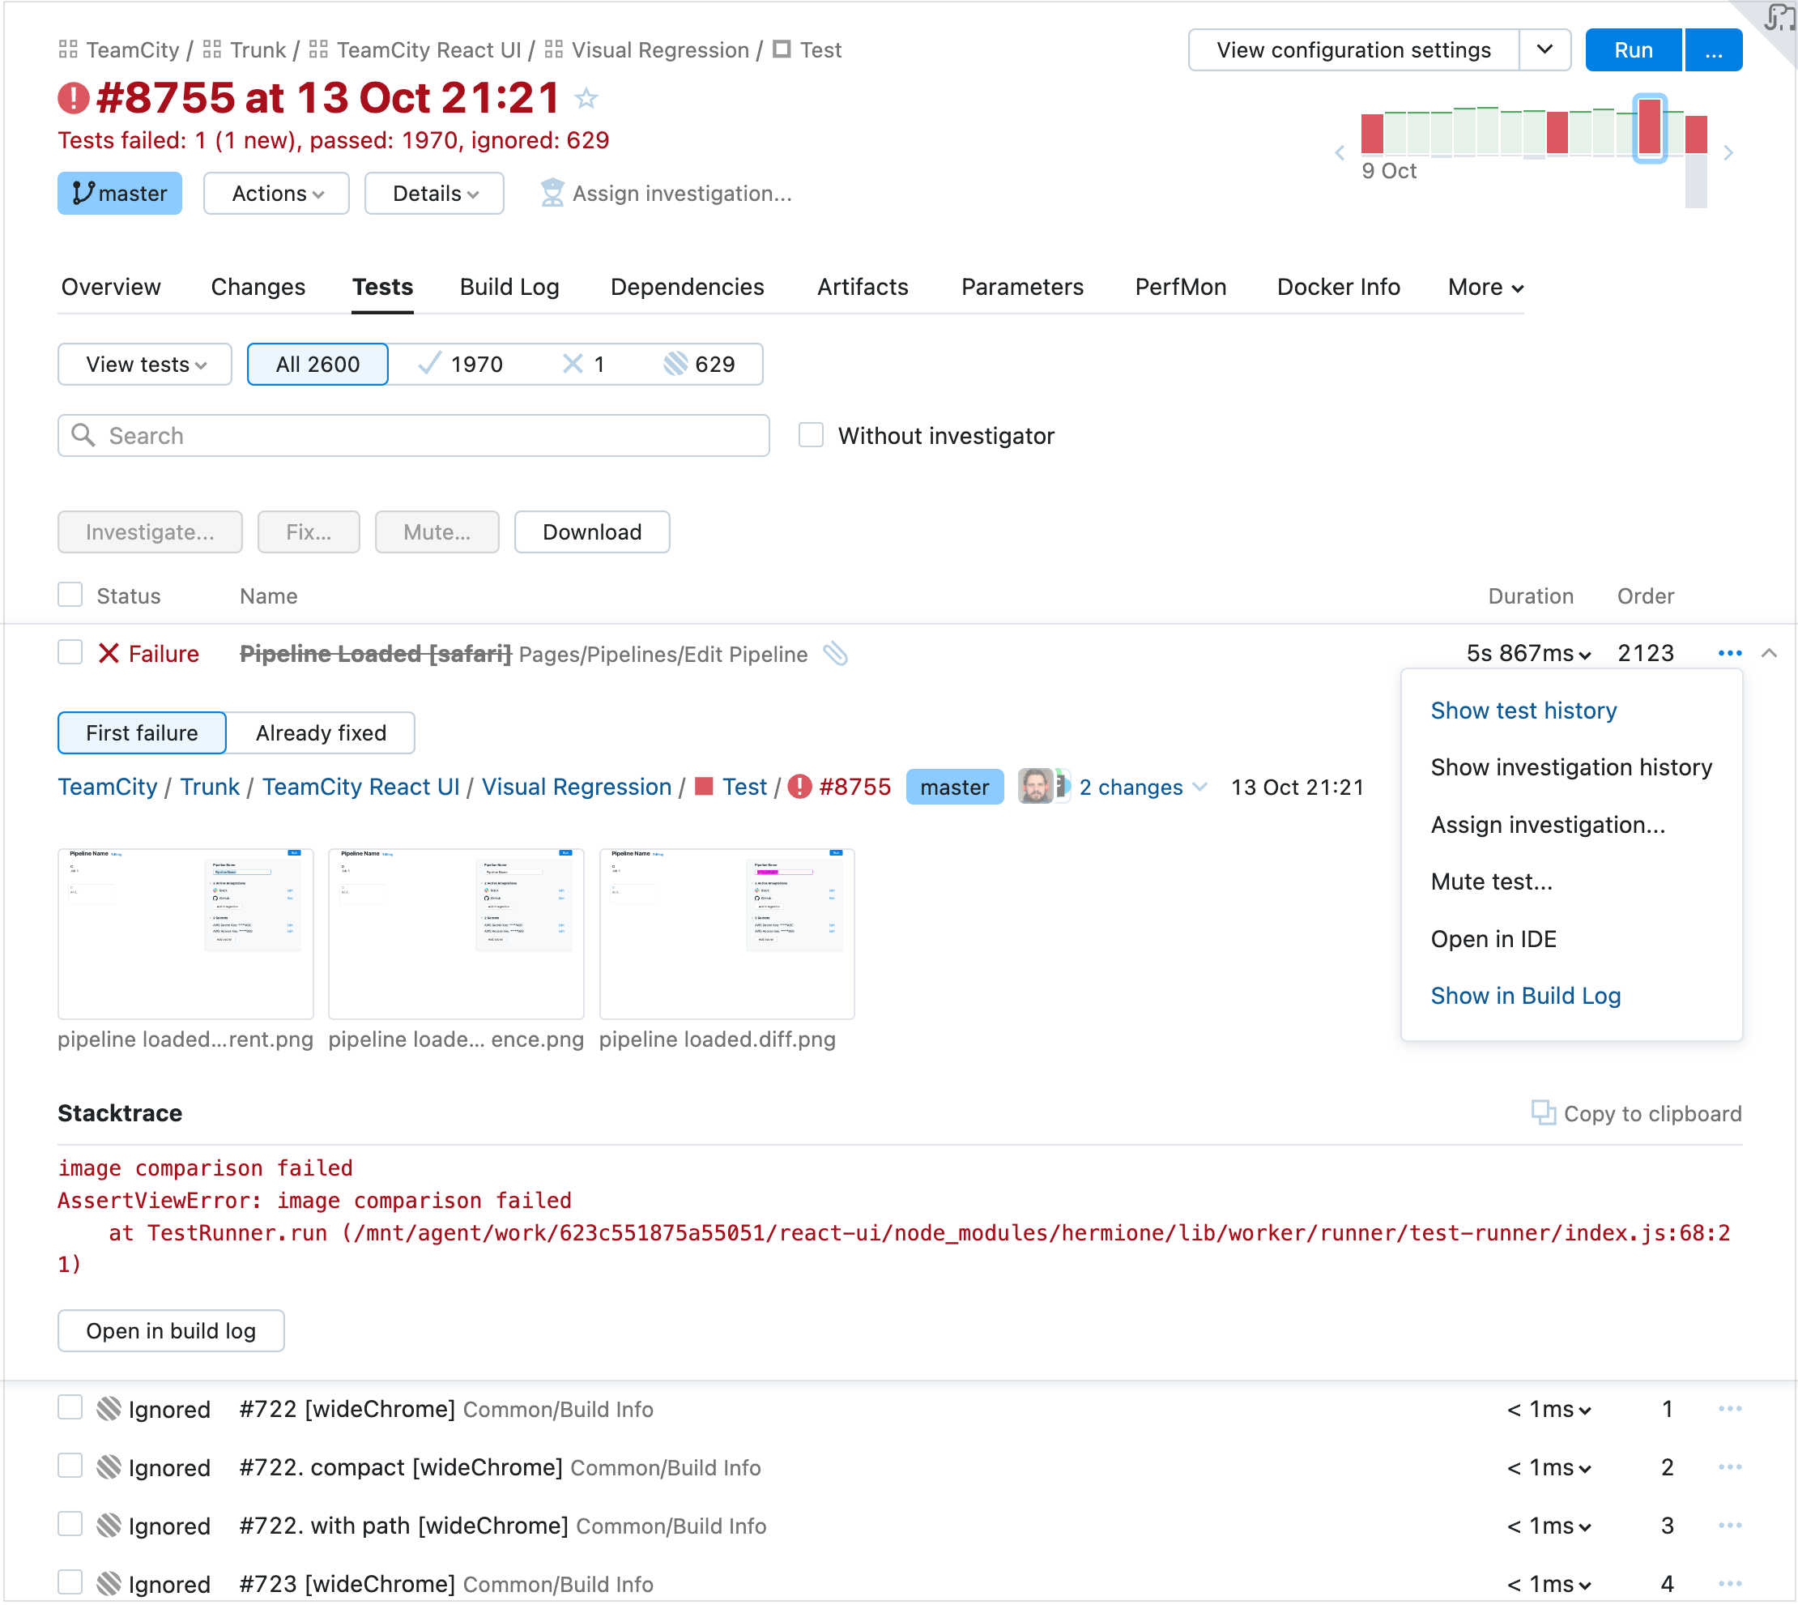
Task: Click the Copy to clipboard icon for Stacktrace
Action: (x=1544, y=1113)
